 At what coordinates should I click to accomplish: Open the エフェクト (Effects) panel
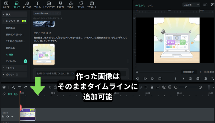point(60,4)
